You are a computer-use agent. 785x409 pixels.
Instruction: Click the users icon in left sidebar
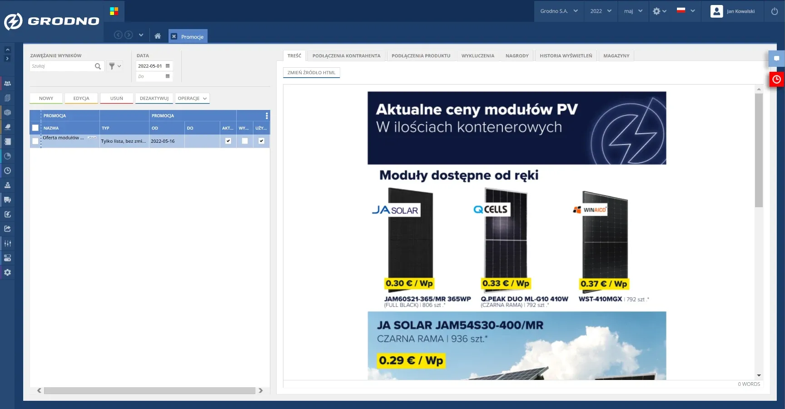click(8, 84)
